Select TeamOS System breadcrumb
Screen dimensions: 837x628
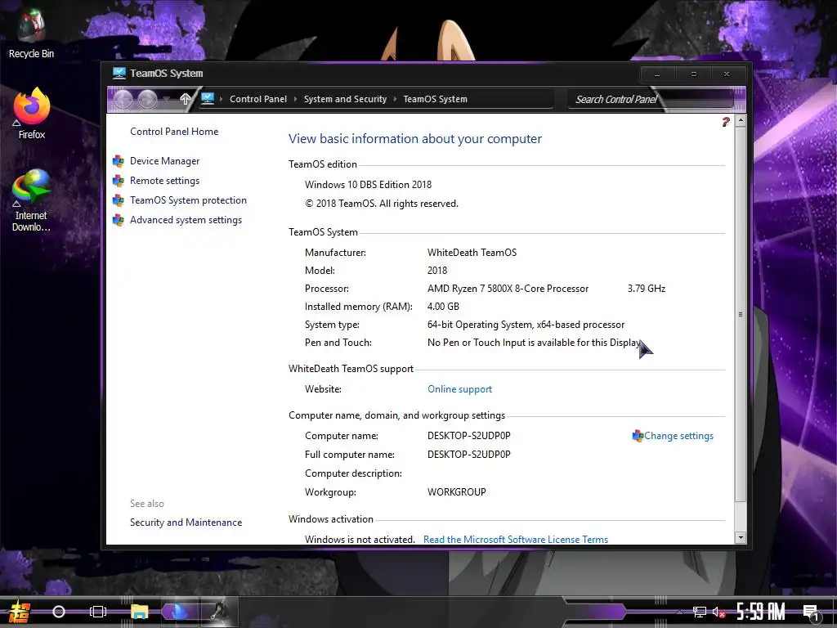pos(435,99)
